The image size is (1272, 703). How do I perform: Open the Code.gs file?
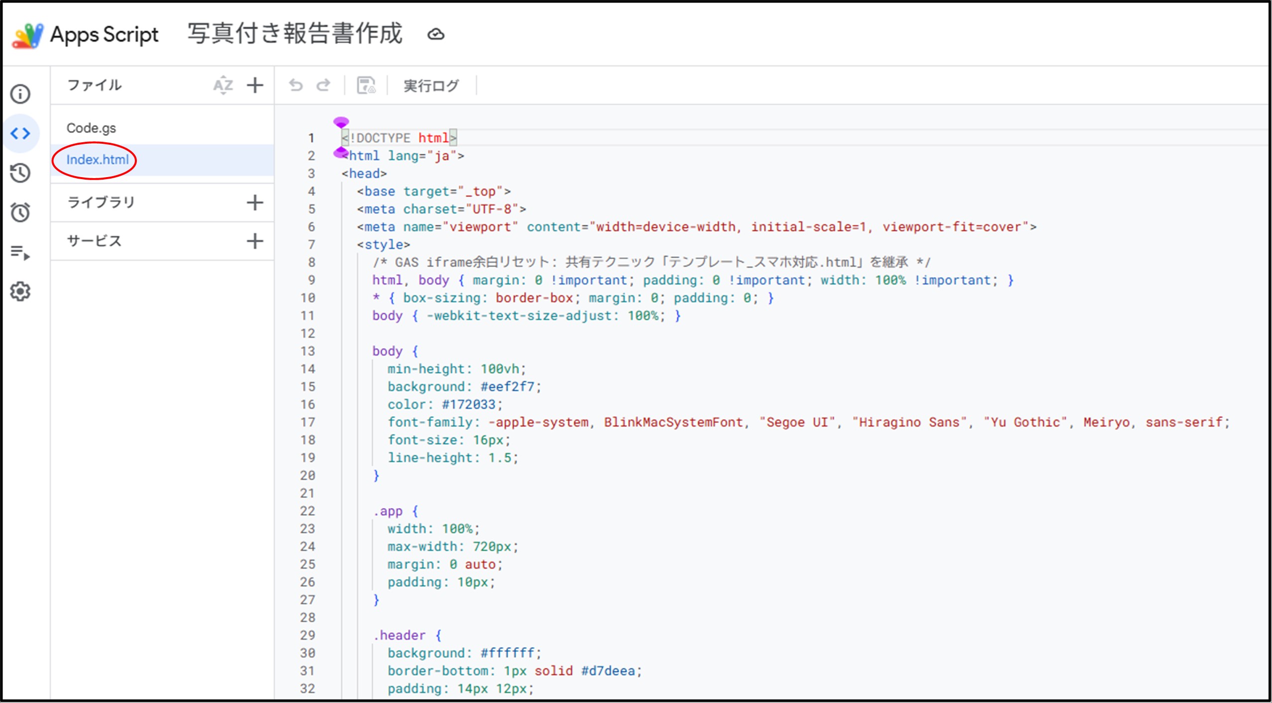point(91,128)
